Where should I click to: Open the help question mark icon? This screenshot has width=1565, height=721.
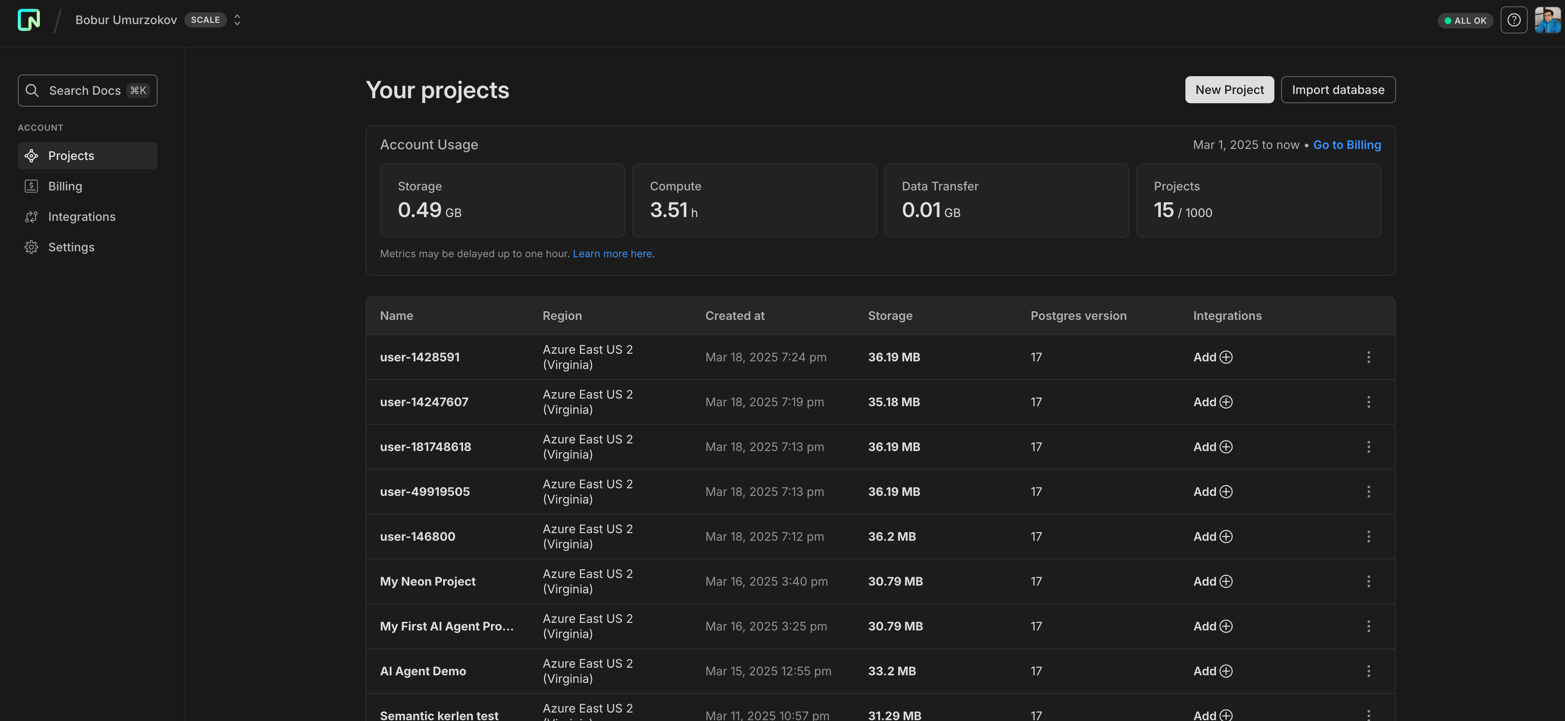tap(1513, 20)
